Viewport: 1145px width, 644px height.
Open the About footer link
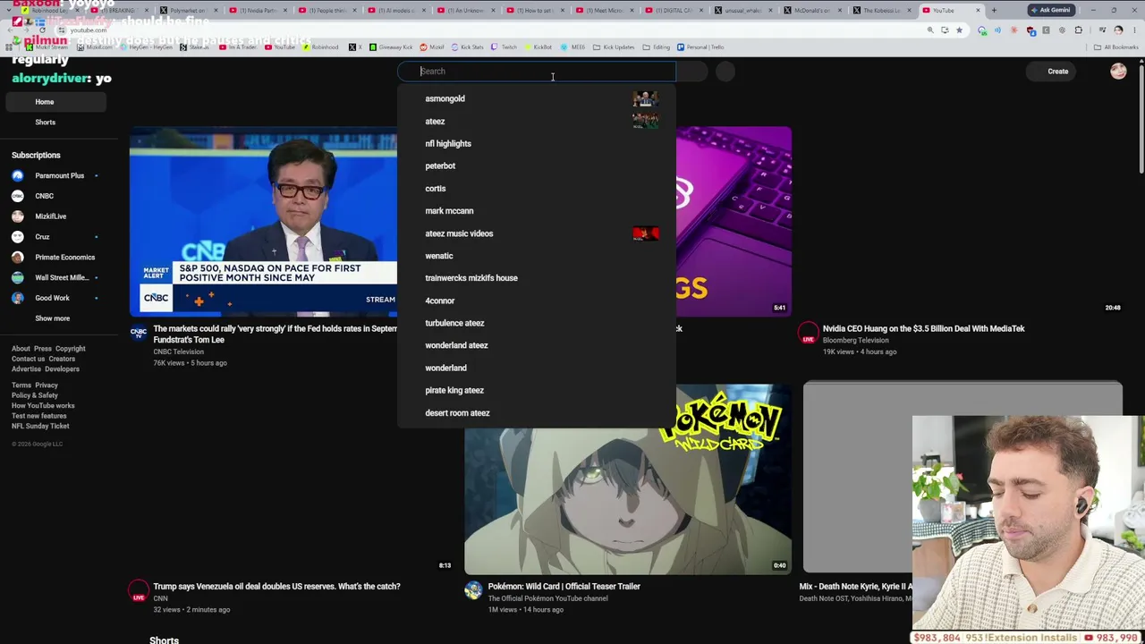click(21, 349)
